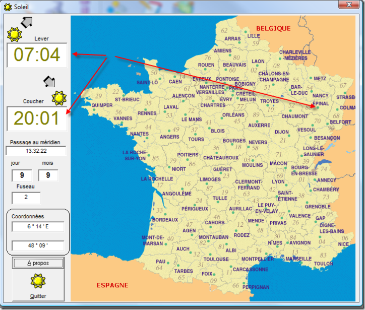Viewport: 365px width, 310px height.
Task: Click the mois input field
Action: [x=47, y=175]
